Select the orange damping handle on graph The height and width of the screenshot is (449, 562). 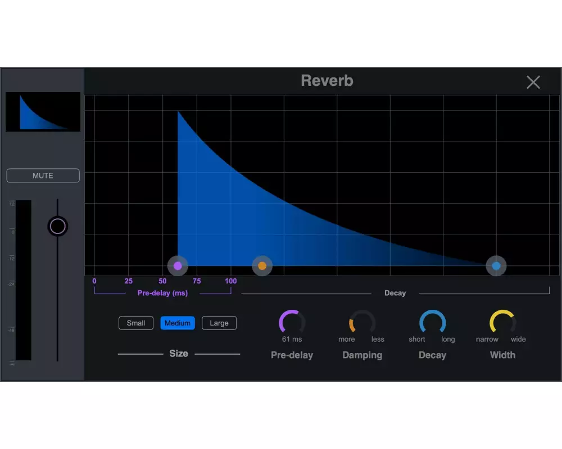click(x=262, y=265)
